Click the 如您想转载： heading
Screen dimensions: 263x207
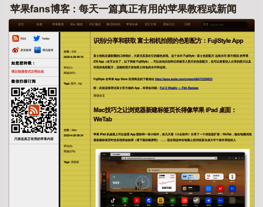click(23, 63)
